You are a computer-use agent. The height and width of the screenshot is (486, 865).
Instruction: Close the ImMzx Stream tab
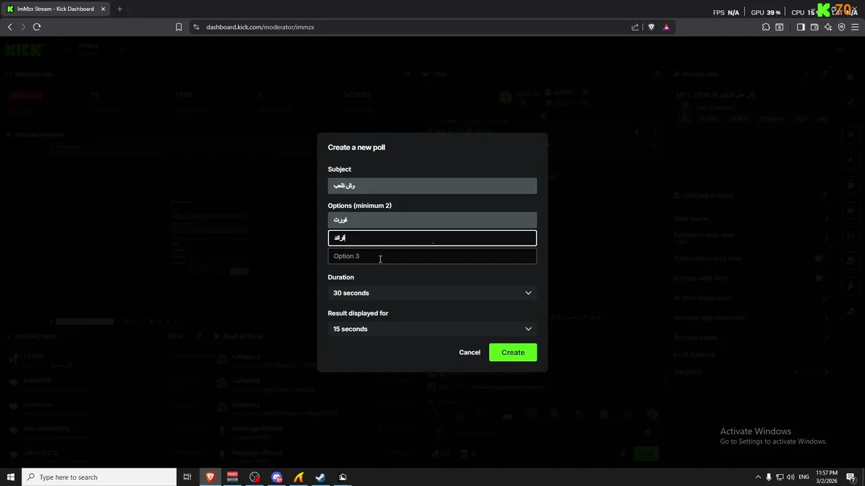pyautogui.click(x=103, y=9)
